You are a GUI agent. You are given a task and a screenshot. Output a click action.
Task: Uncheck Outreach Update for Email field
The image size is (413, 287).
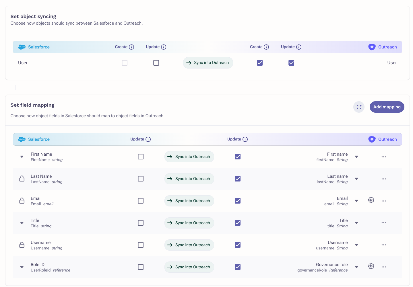click(238, 201)
